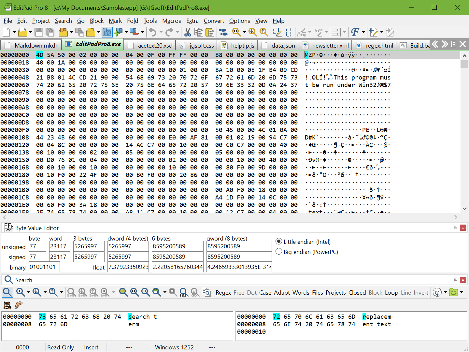The image size is (469, 352).
Task: Expand the Font F dropdown arrow
Action: point(363,32)
